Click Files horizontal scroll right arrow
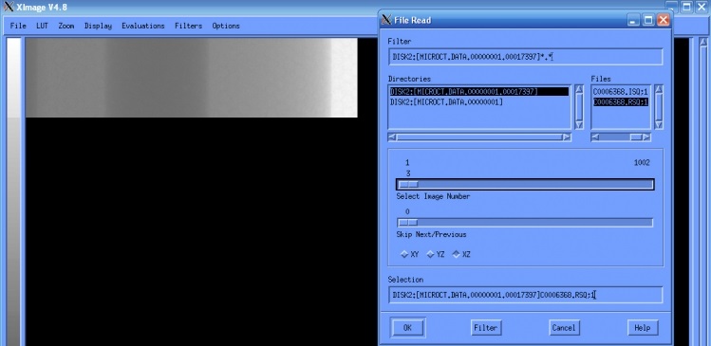711x346 pixels. click(x=646, y=137)
